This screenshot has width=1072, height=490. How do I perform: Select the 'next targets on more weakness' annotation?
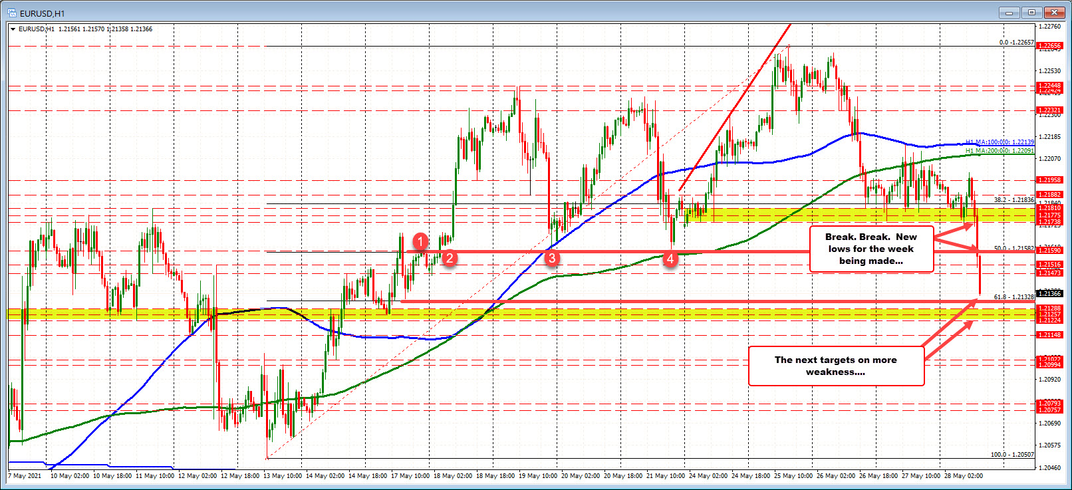(x=835, y=366)
